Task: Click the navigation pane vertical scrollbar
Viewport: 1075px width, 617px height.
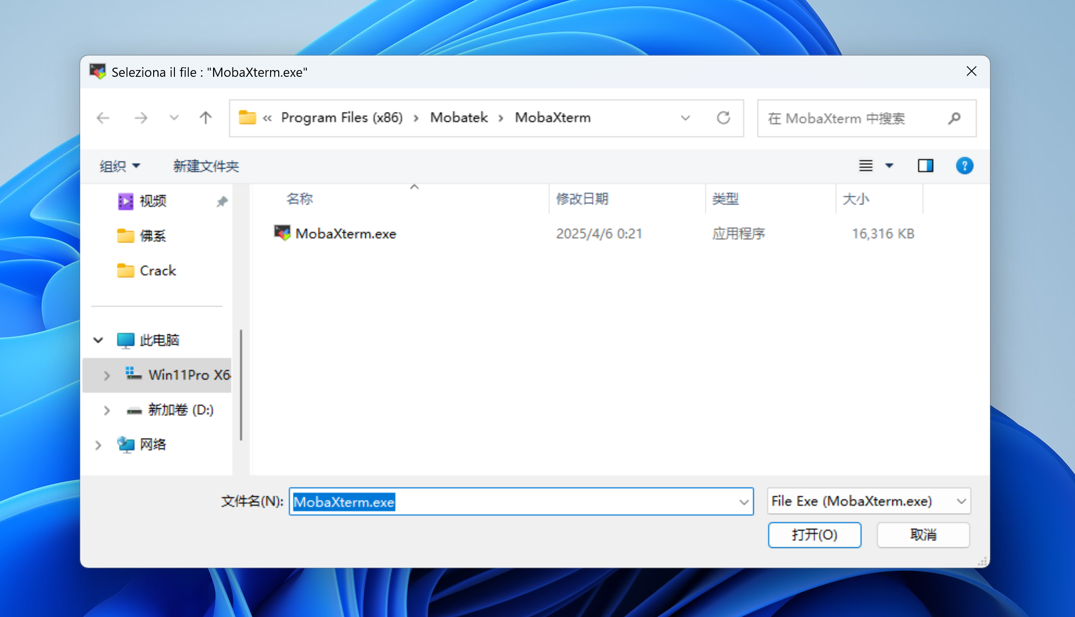Action: tap(241, 385)
